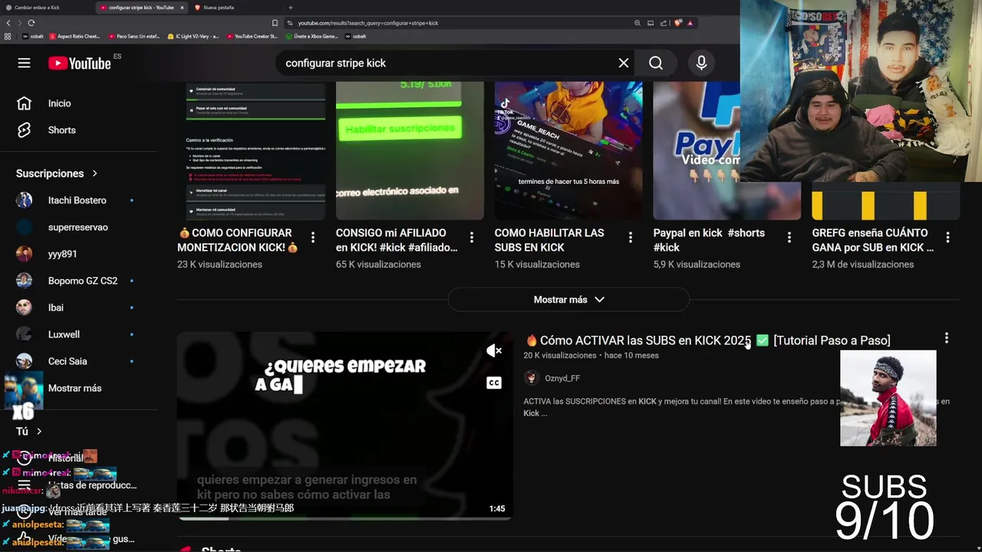
Task: Open Brave Rewards triangle icon
Action: click(x=690, y=23)
